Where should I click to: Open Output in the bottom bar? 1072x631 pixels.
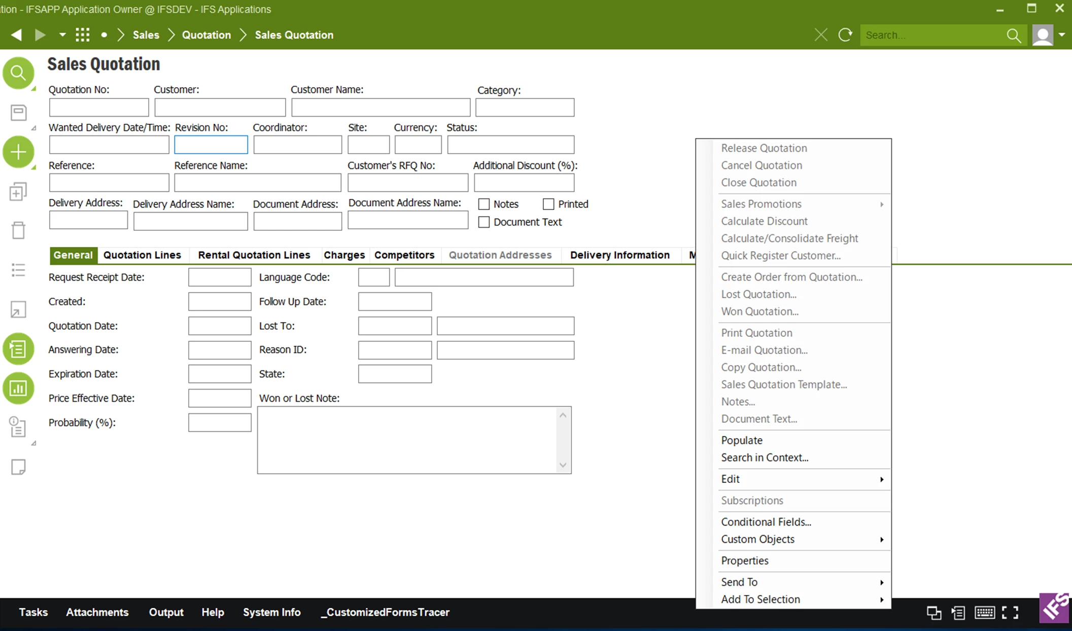(x=166, y=612)
